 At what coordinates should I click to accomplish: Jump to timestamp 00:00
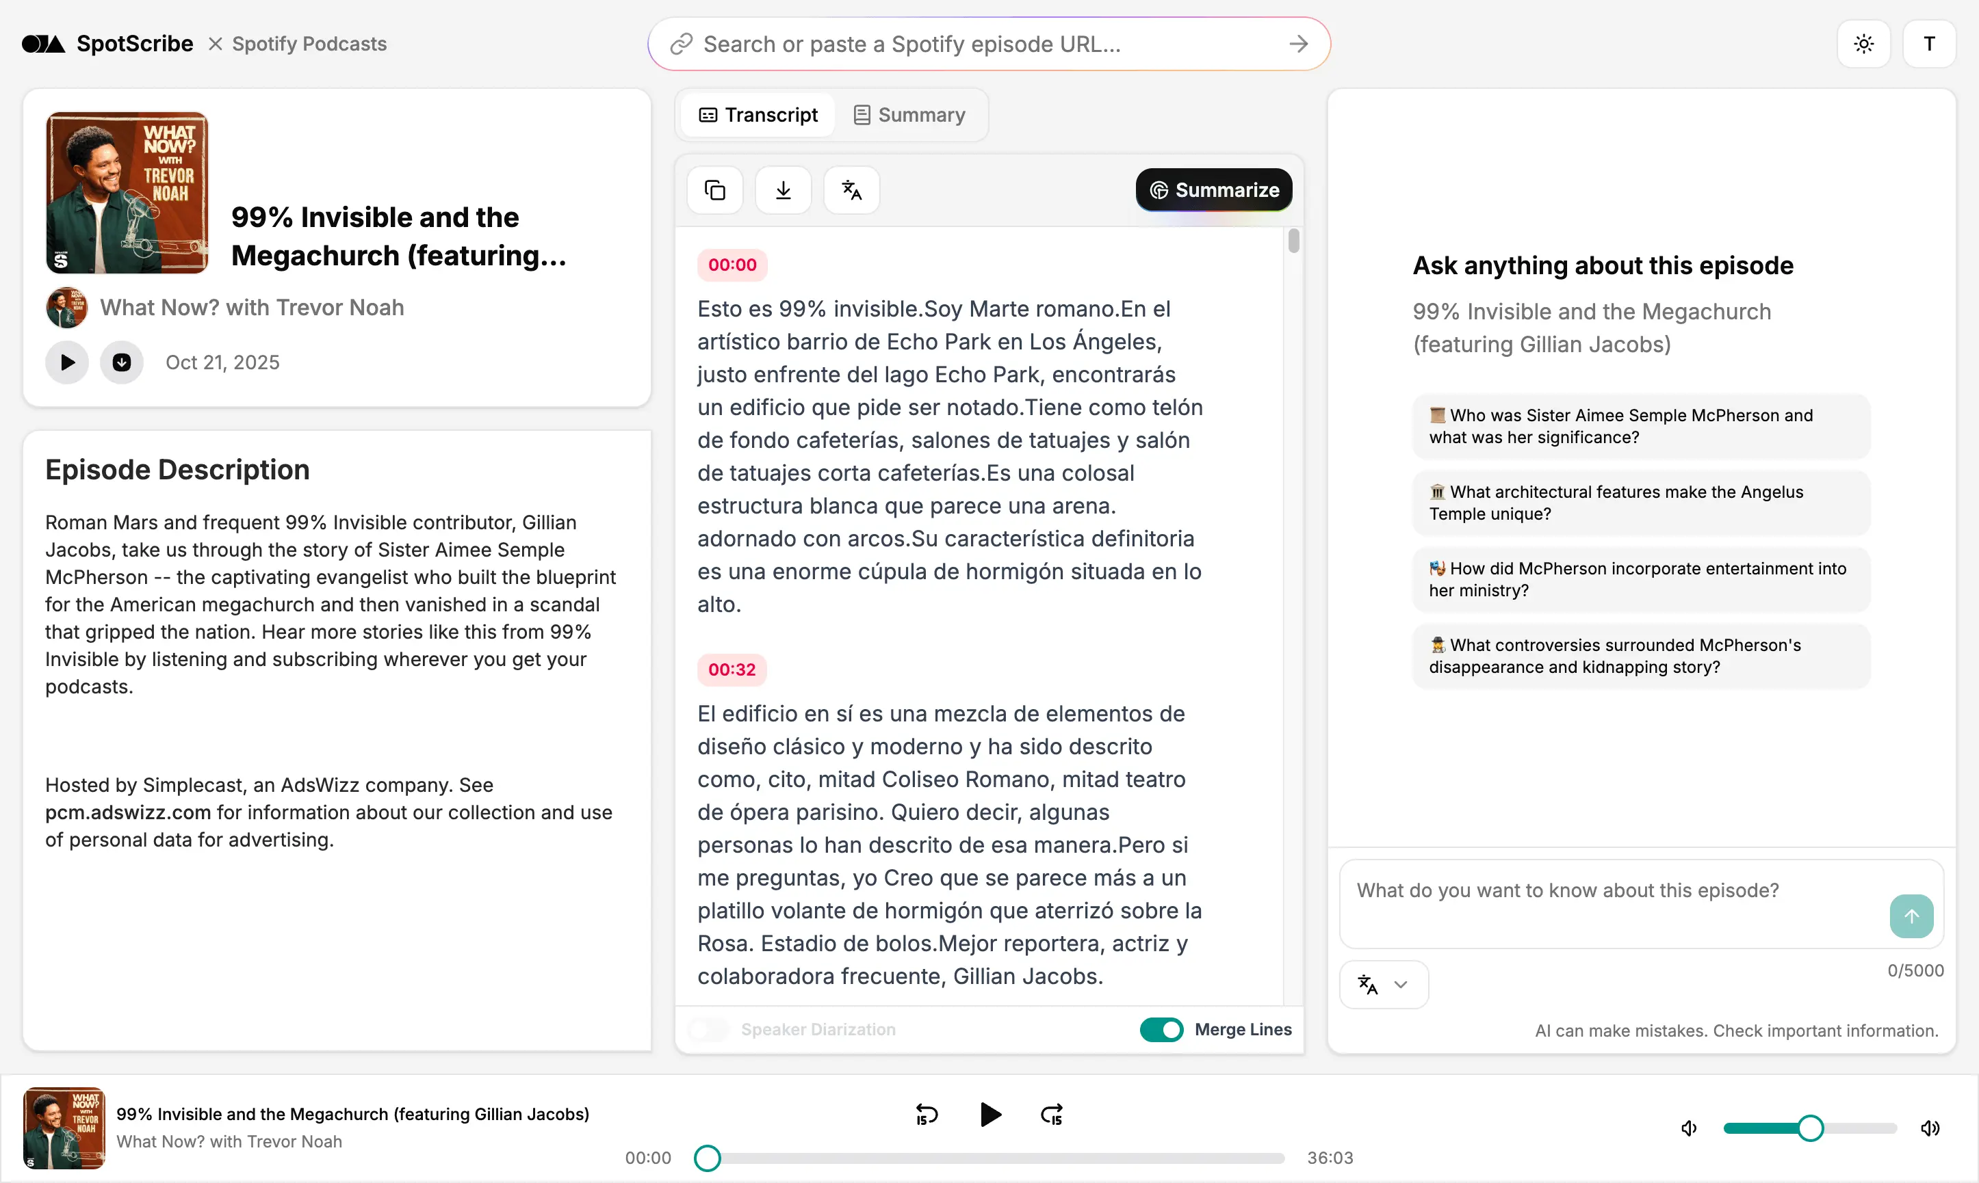point(732,265)
